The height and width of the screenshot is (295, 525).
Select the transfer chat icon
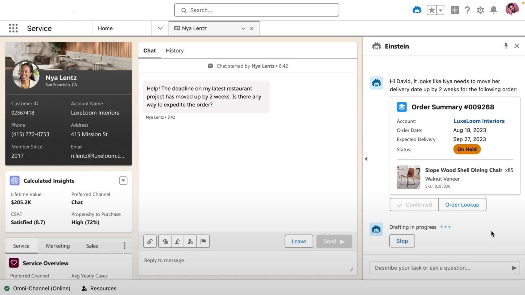point(177,241)
